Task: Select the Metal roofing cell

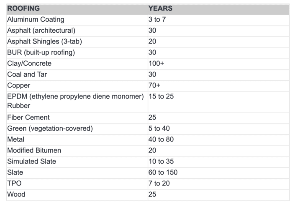Action: point(16,139)
